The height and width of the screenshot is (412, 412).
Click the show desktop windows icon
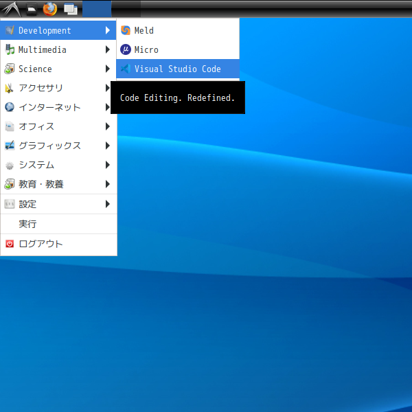[71, 9]
